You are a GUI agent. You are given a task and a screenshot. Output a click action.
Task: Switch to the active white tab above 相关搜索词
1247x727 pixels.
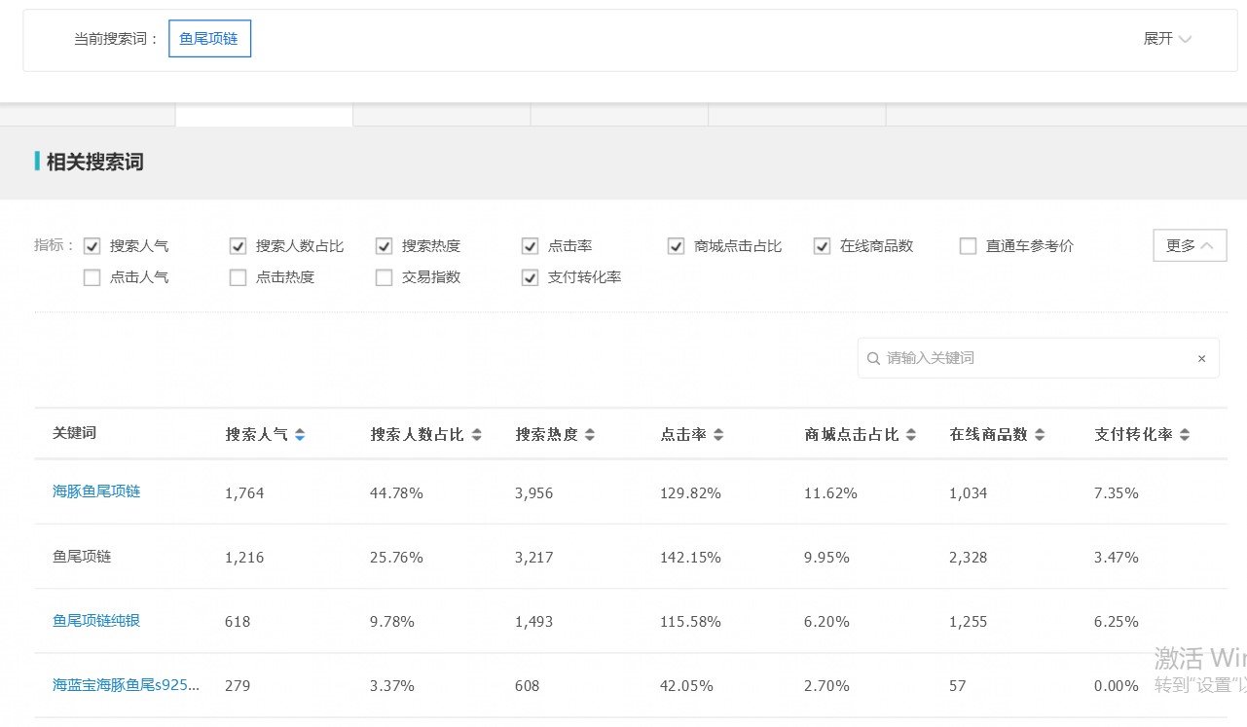coord(263,114)
